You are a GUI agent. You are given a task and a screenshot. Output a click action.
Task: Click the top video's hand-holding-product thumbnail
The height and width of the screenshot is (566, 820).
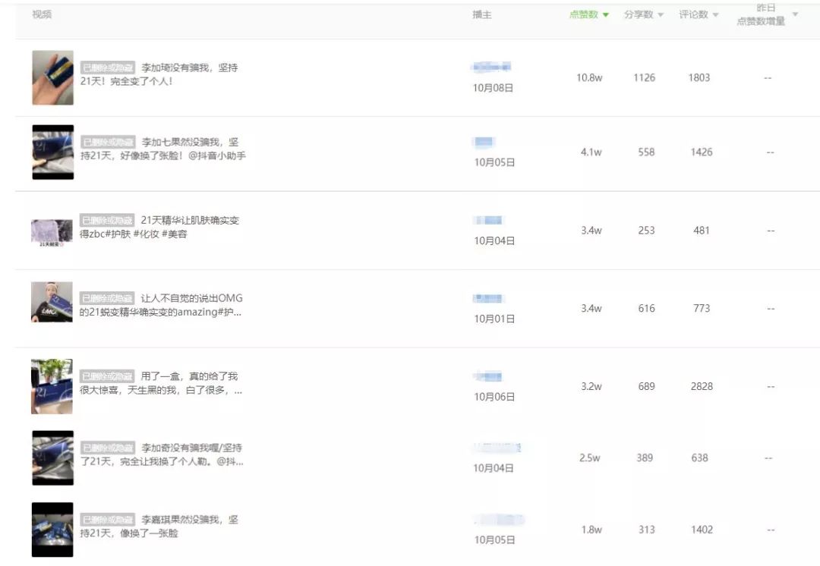point(52,77)
